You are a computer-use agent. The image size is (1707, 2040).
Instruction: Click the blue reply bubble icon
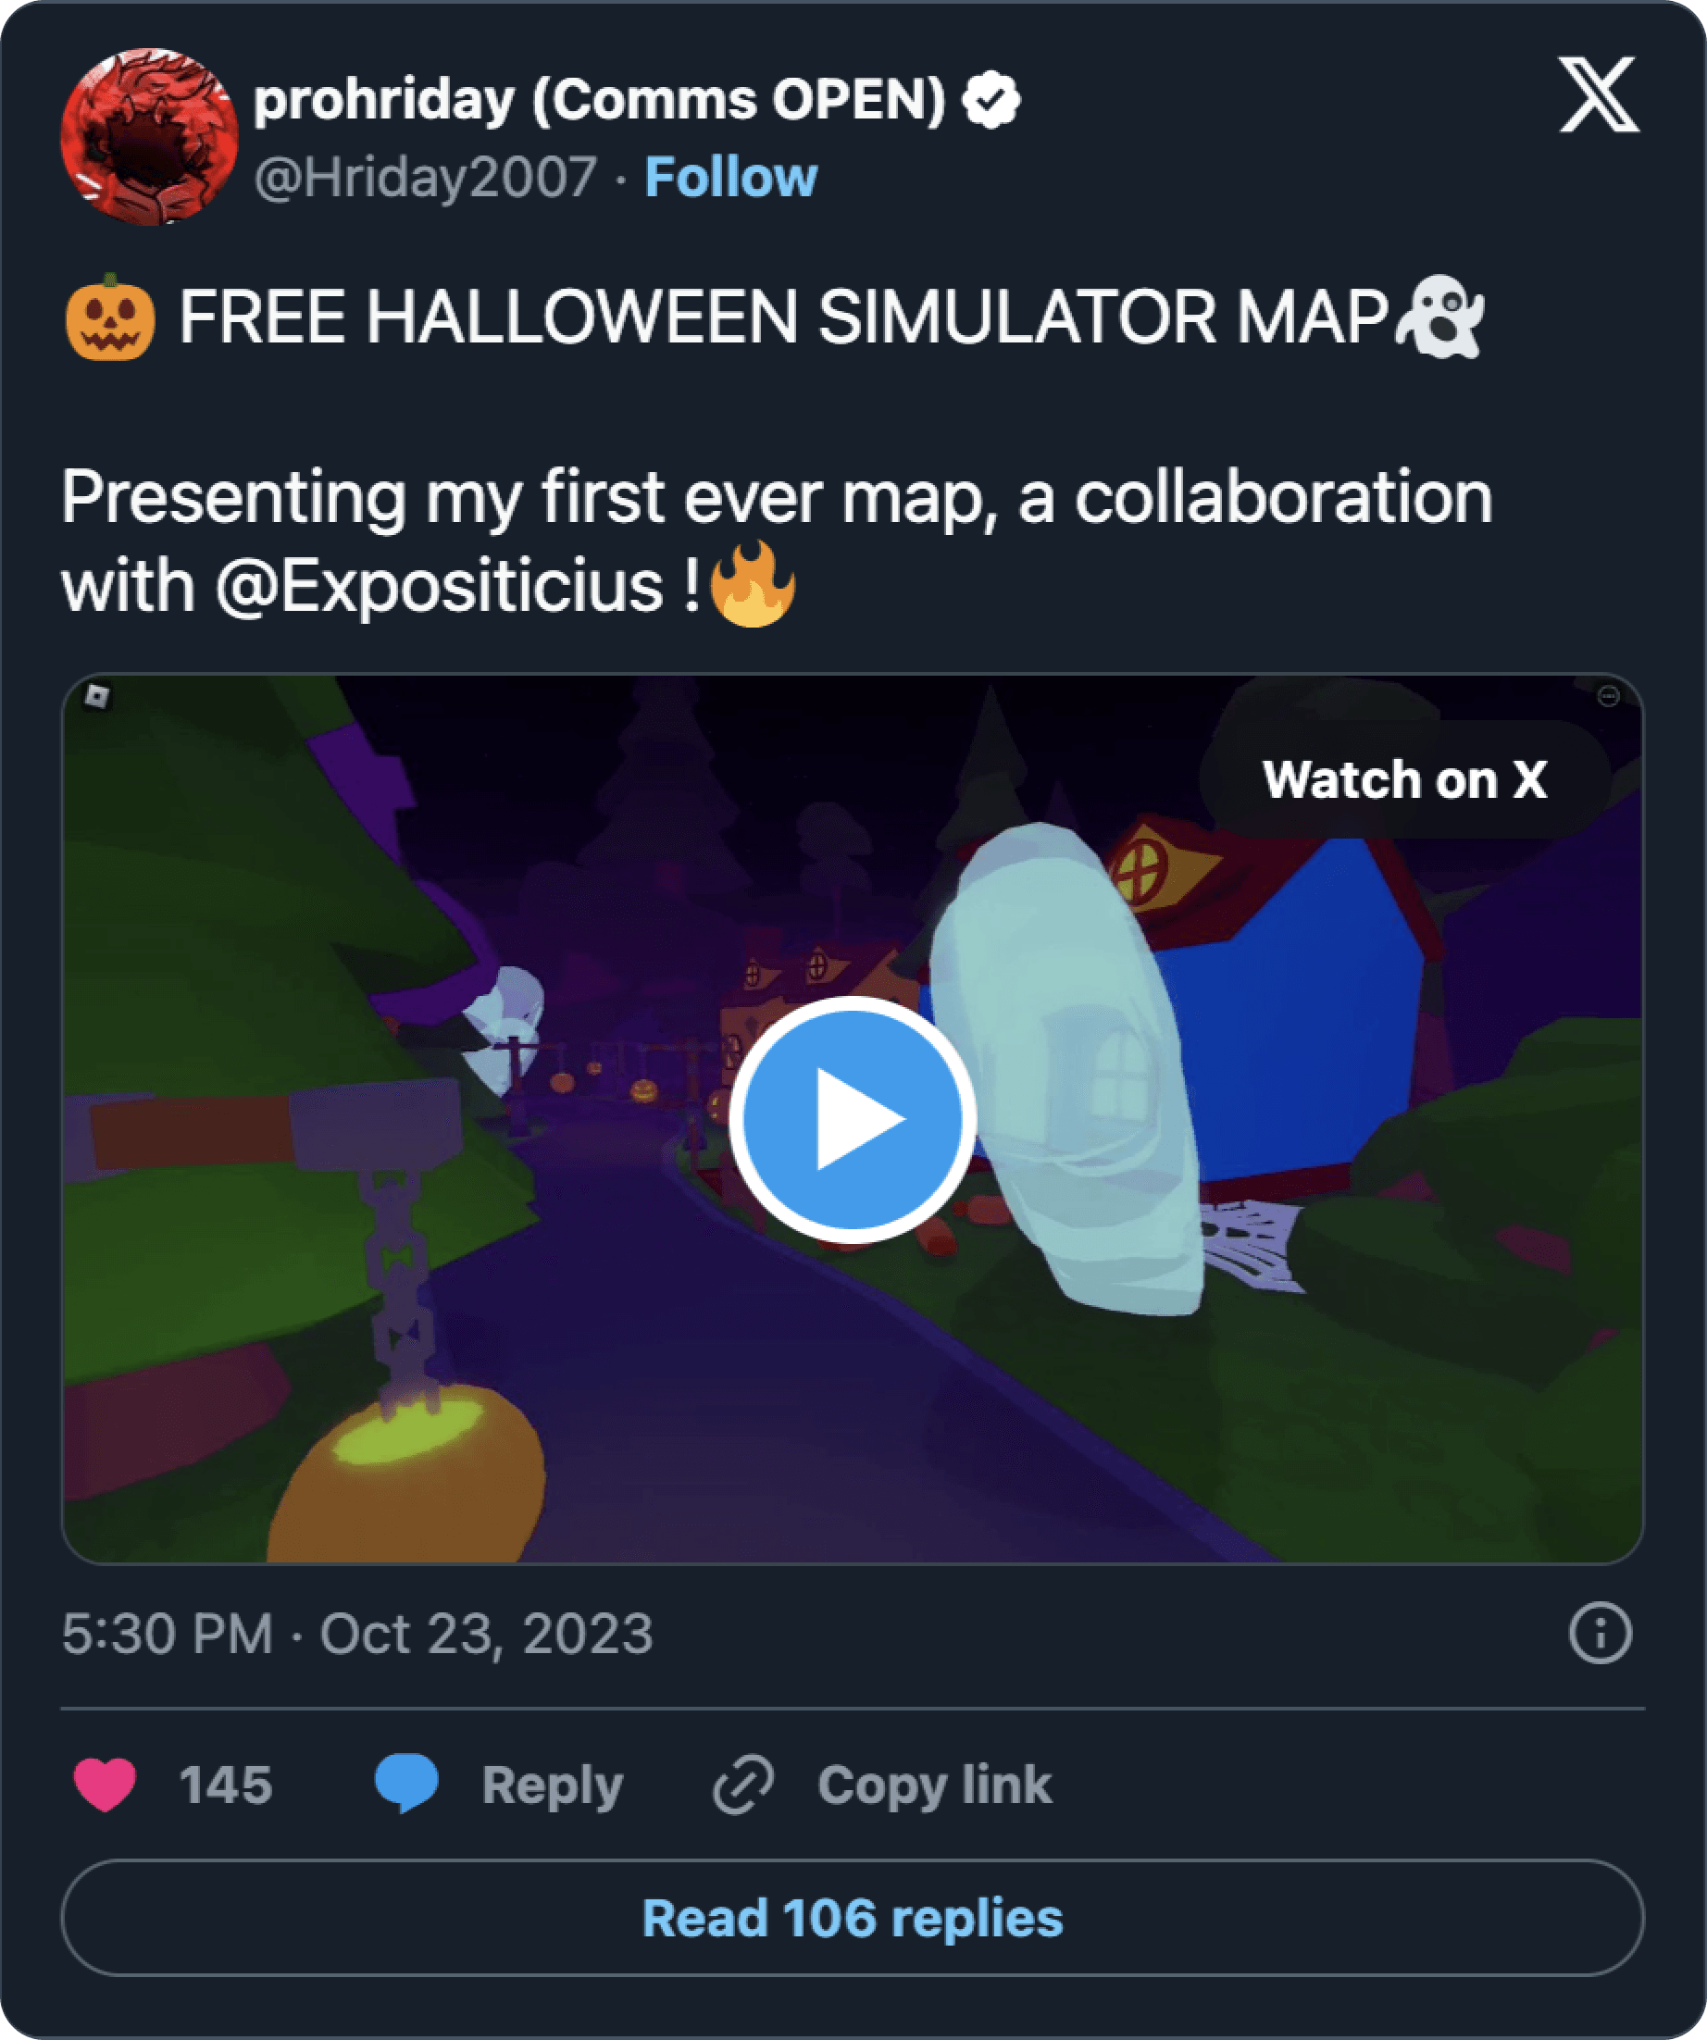point(406,1784)
